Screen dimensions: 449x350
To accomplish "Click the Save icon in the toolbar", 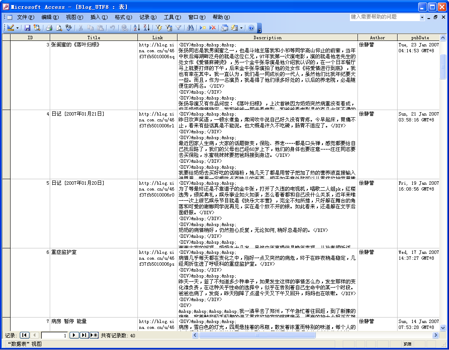I will pos(27,28).
